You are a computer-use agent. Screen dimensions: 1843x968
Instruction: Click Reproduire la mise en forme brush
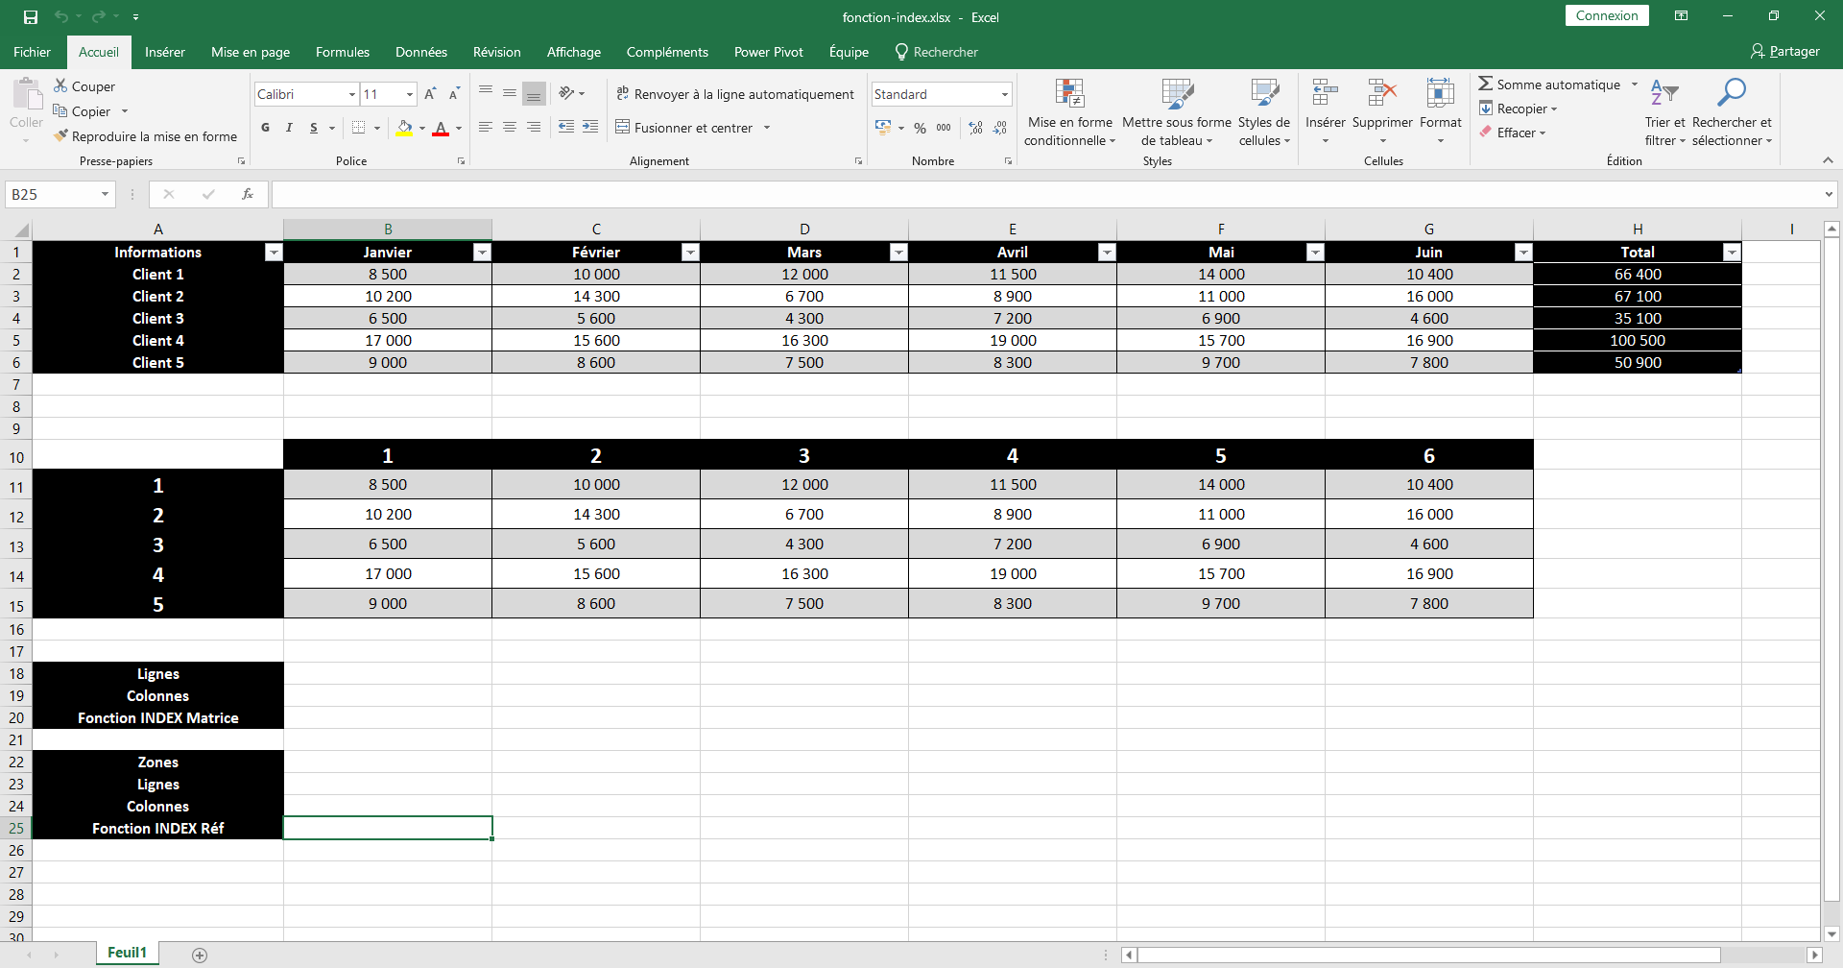[x=60, y=136]
